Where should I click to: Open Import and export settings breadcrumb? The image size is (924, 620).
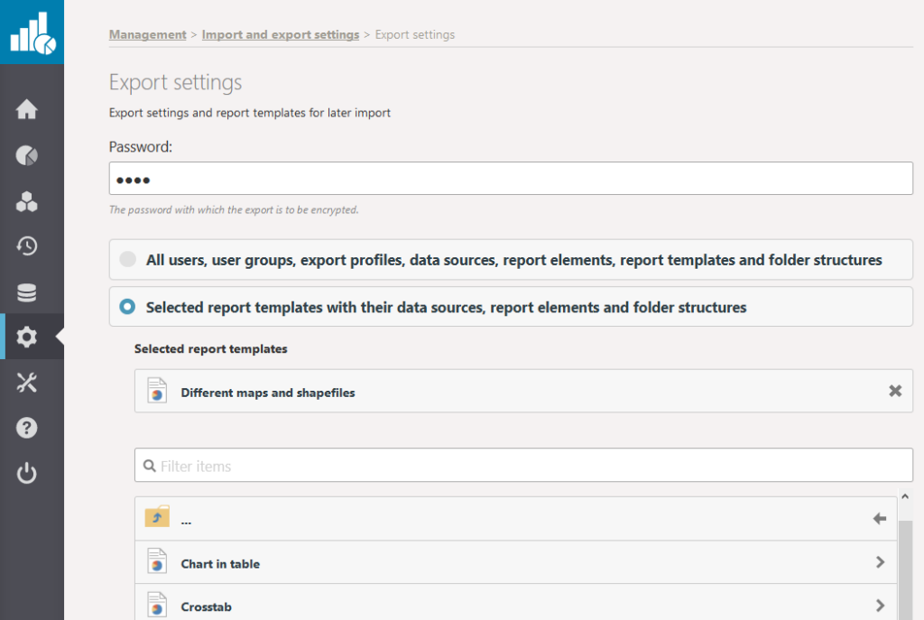(x=281, y=35)
